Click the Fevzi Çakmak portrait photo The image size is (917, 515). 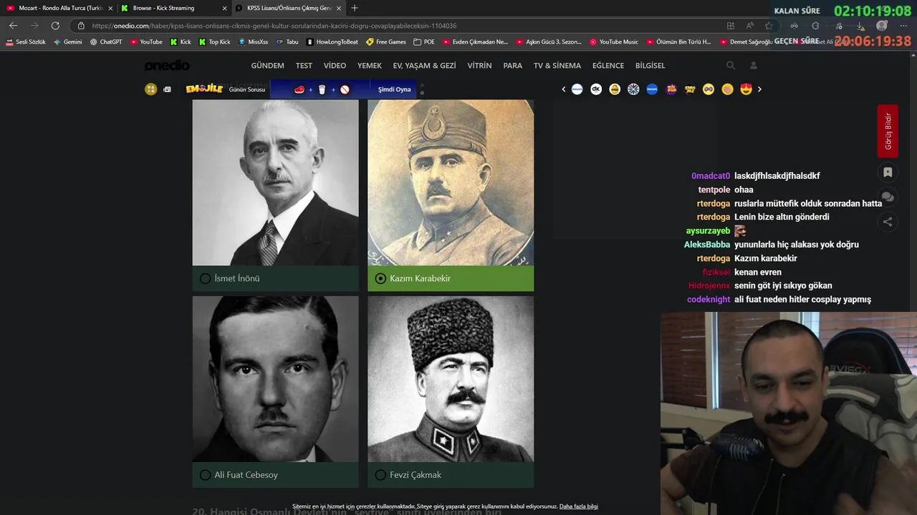[451, 379]
